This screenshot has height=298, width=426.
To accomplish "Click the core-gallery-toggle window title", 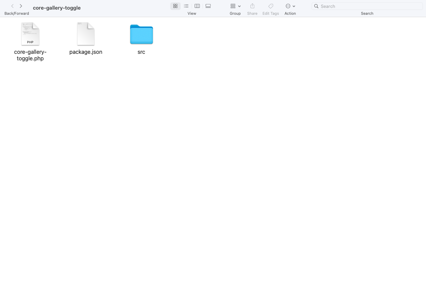I will pyautogui.click(x=57, y=8).
